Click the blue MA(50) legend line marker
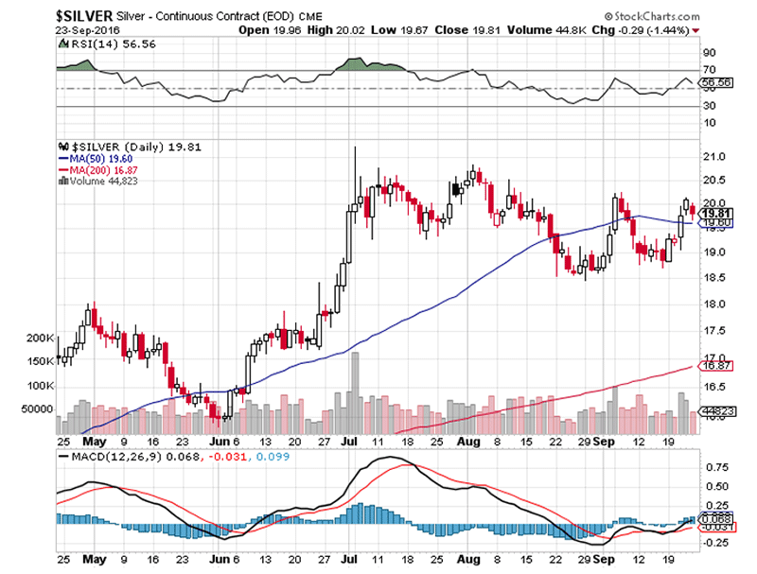 click(62, 157)
